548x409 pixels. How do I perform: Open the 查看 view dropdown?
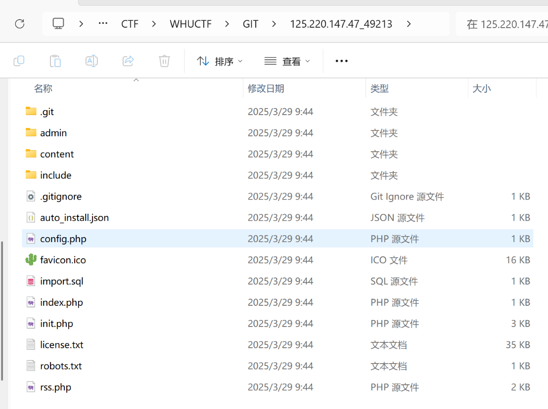(287, 61)
